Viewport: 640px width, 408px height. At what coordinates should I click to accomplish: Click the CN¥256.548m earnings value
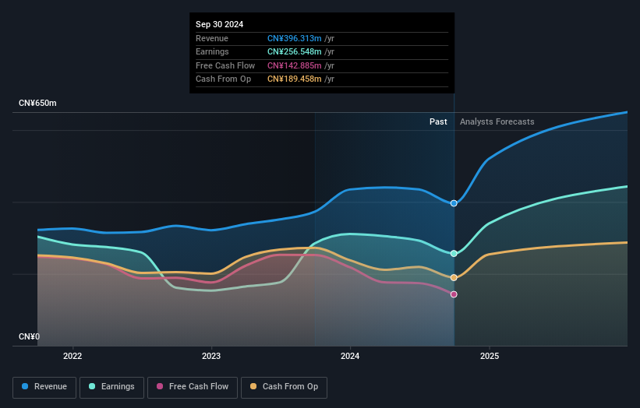[x=295, y=51]
